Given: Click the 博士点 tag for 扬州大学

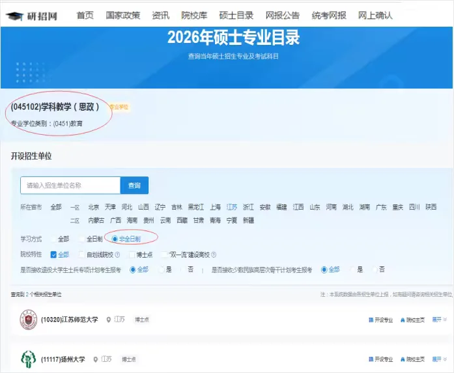Looking at the screenshot, I should 129,359.
